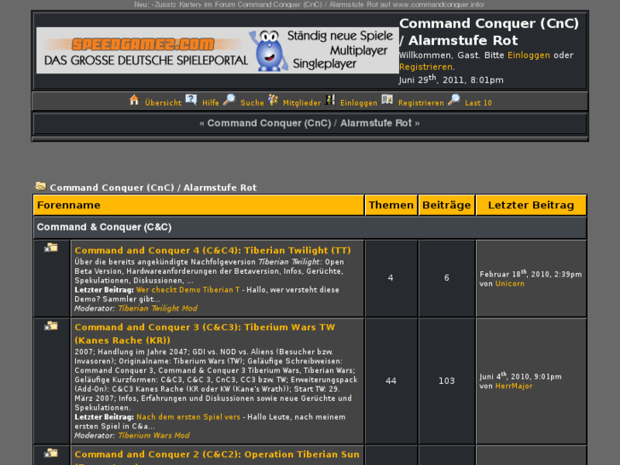Click the Einloggen link in welcome text
Viewport: 620px width, 465px height.
pos(529,55)
